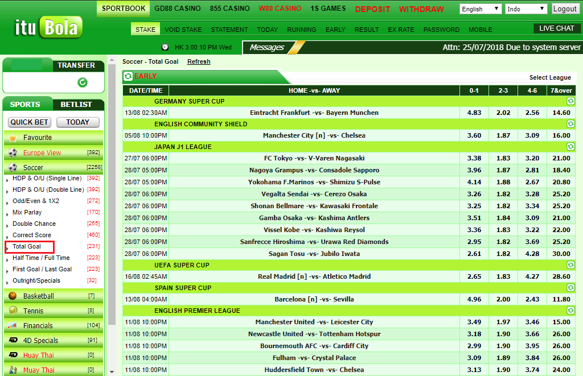Open the English language dropdown

click(x=481, y=9)
